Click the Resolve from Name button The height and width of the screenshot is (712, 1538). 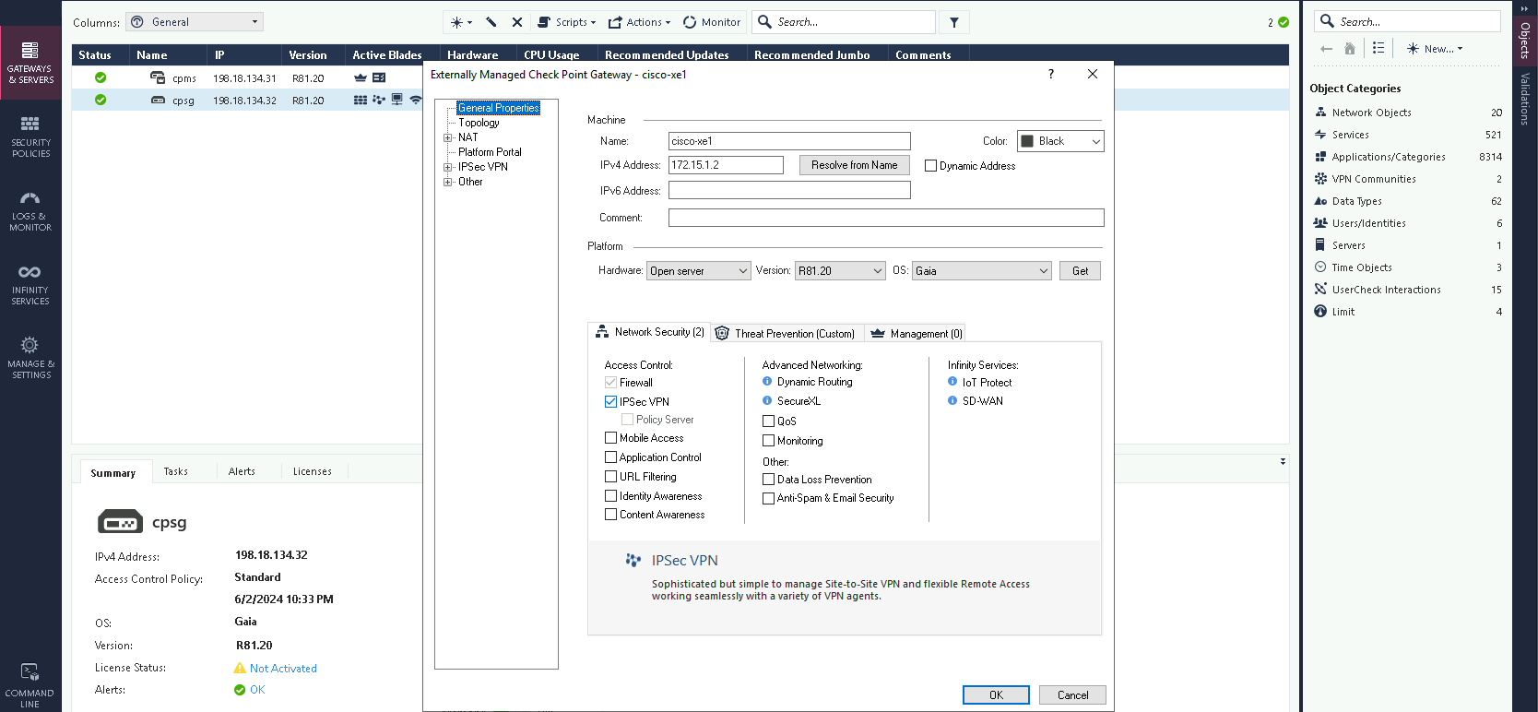click(854, 165)
